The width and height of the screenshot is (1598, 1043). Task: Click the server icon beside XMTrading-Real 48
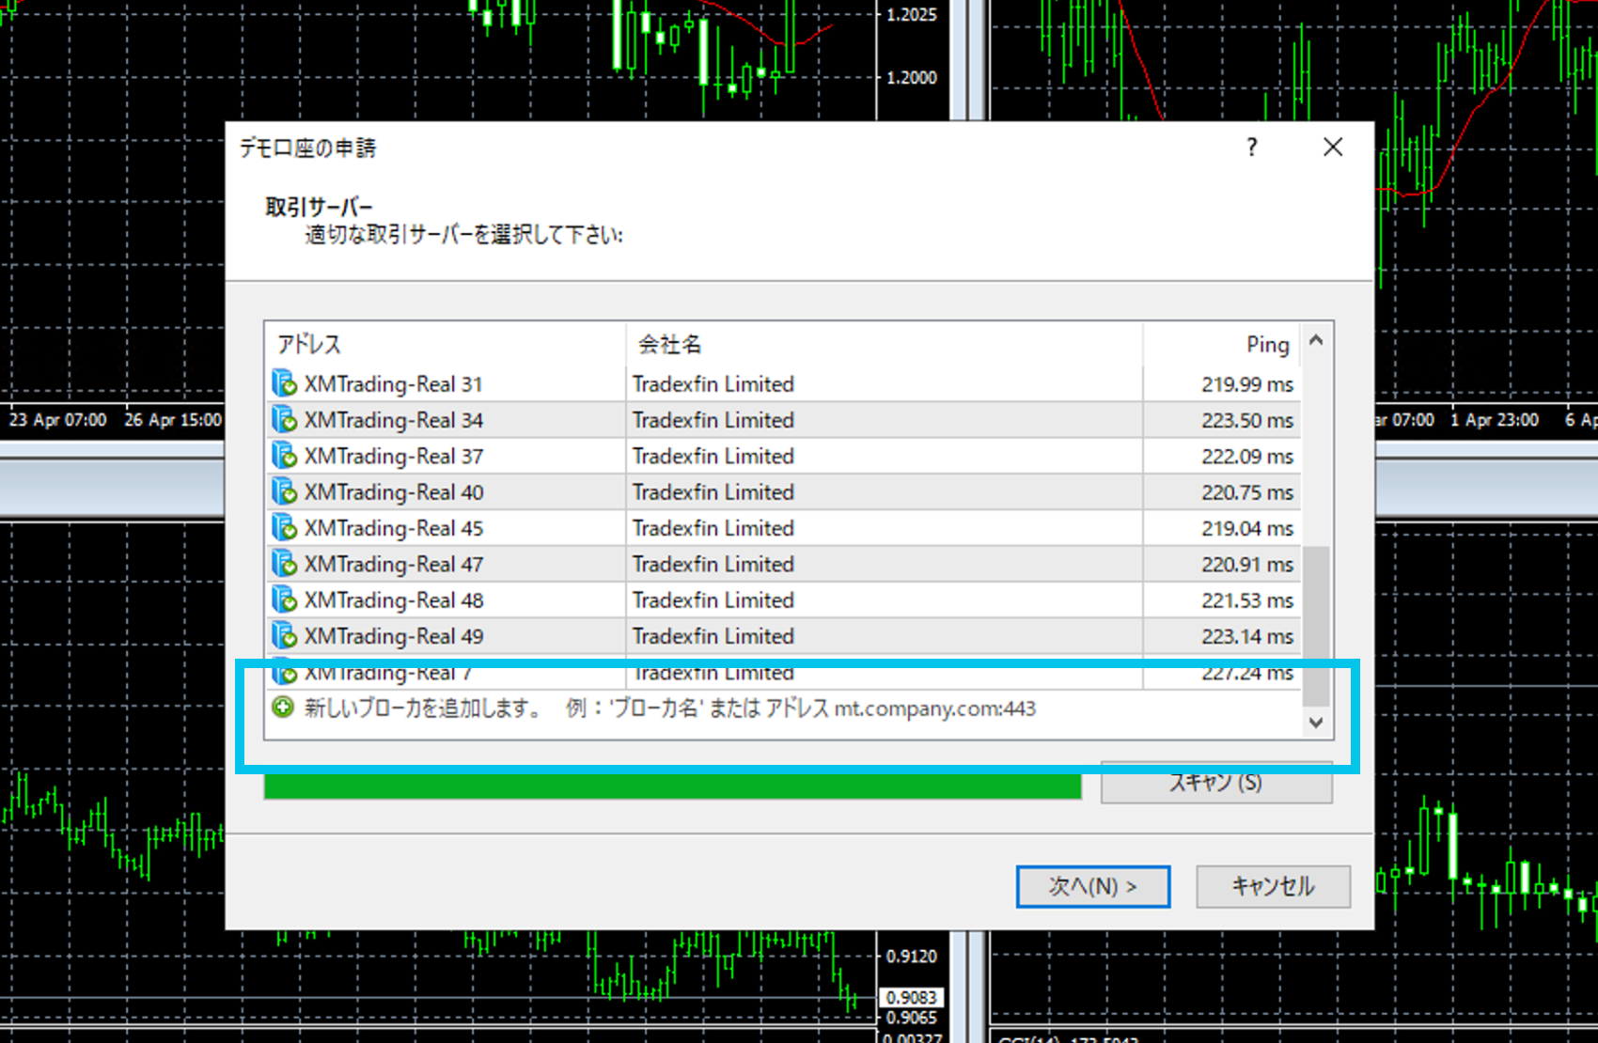click(x=284, y=599)
